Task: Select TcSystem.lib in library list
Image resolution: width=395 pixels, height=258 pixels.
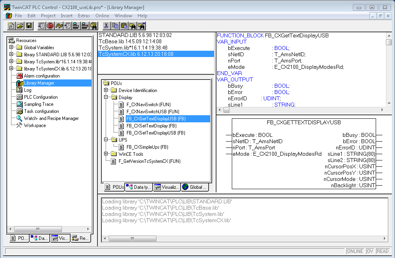Action: [x=156, y=48]
